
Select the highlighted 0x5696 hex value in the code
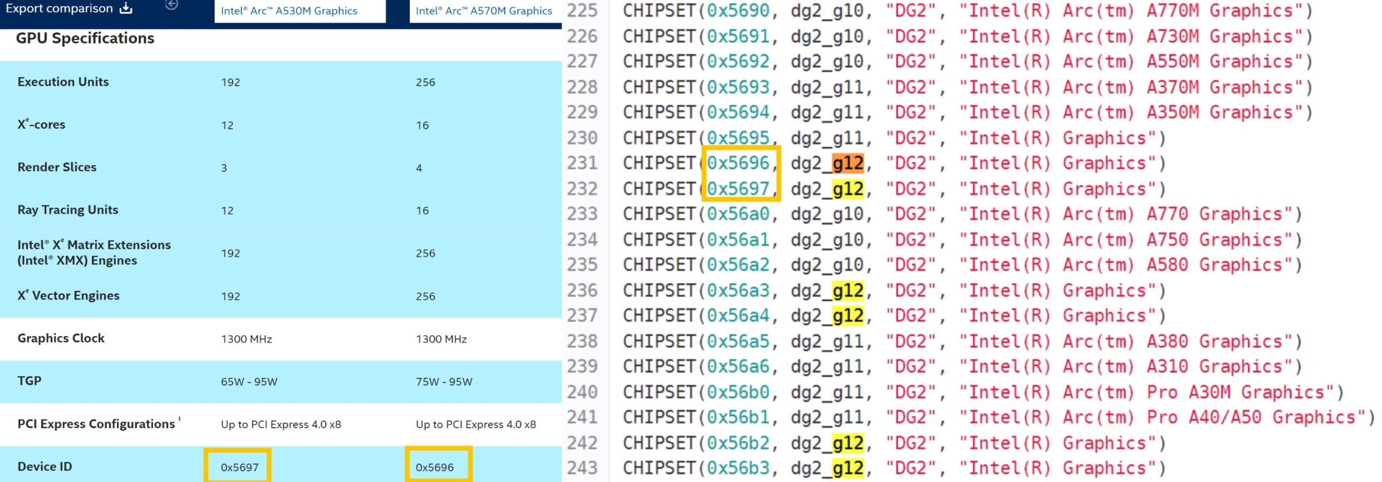(x=738, y=163)
